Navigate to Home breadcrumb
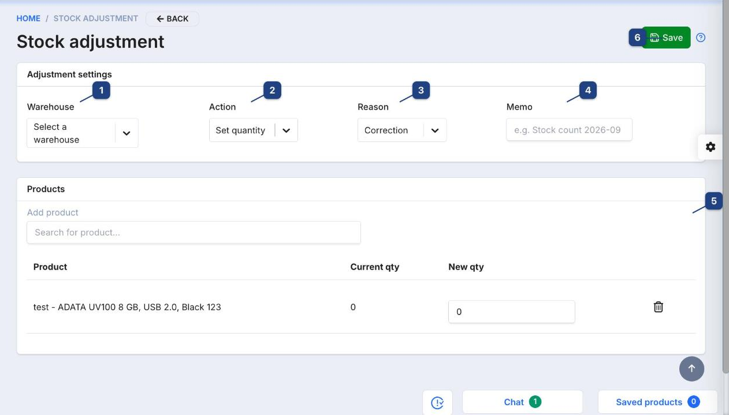Image resolution: width=729 pixels, height=415 pixels. [28, 18]
